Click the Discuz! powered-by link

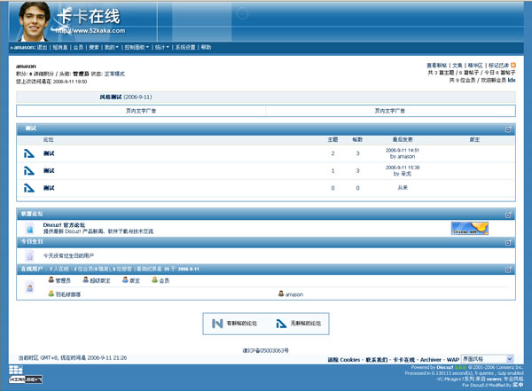pyautogui.click(x=445, y=367)
